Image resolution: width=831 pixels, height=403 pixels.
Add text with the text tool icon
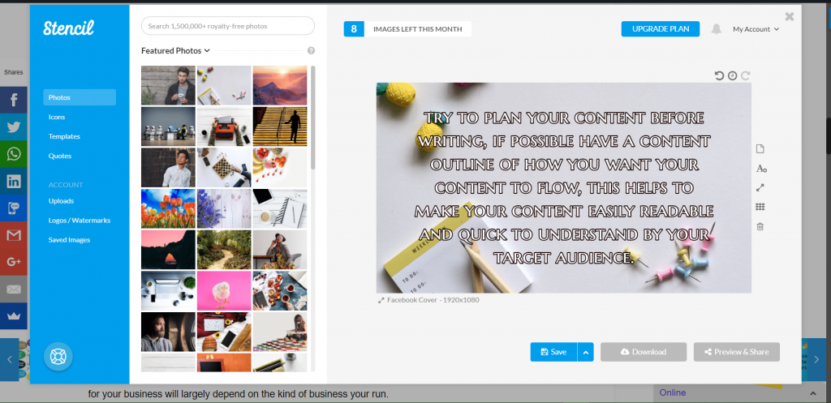pyautogui.click(x=760, y=169)
